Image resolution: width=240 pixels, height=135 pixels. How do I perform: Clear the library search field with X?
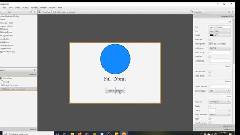point(31,12)
